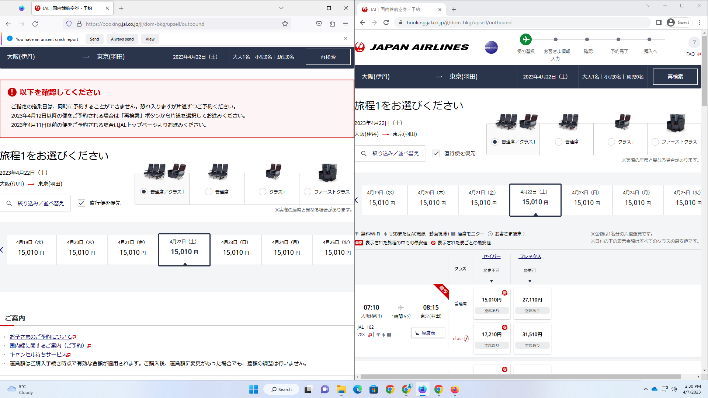Open the browser tab list chevron
708x398 pixels.
click(281, 8)
